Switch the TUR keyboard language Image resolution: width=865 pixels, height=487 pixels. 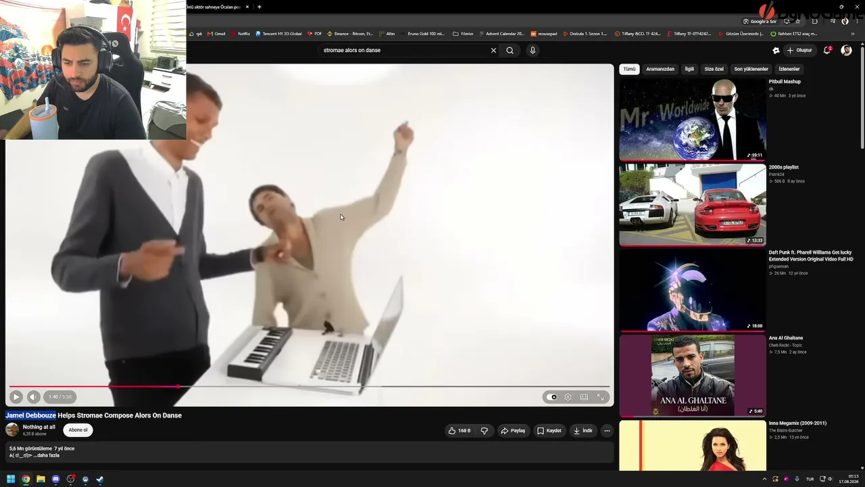click(810, 480)
